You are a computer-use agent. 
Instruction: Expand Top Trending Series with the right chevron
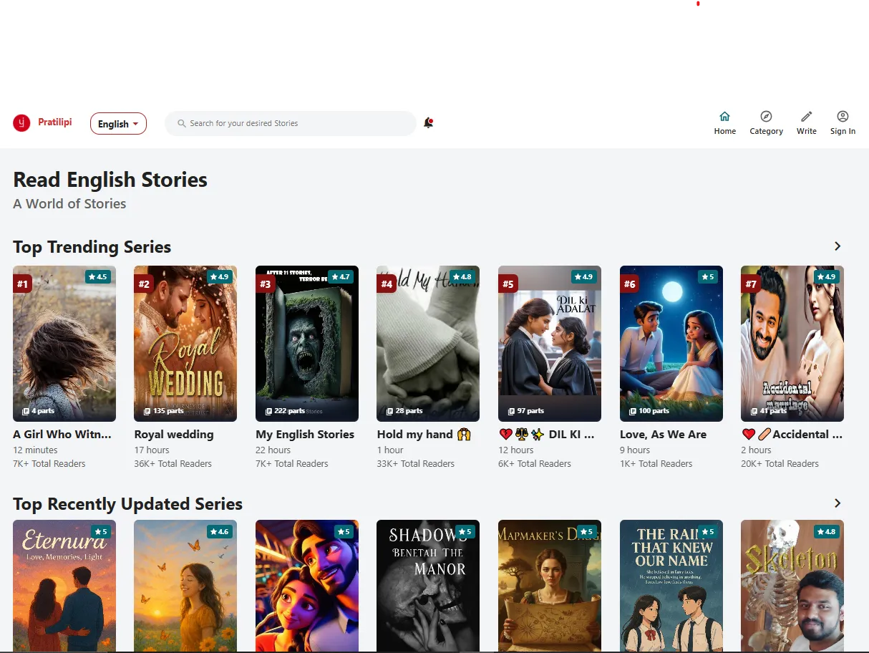click(x=837, y=246)
